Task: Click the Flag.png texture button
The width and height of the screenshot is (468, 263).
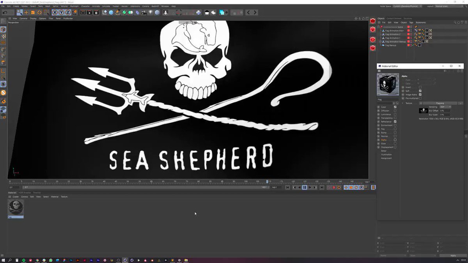Action: point(440,103)
